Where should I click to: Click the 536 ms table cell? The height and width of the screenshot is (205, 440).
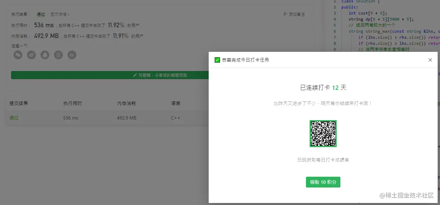coord(71,118)
